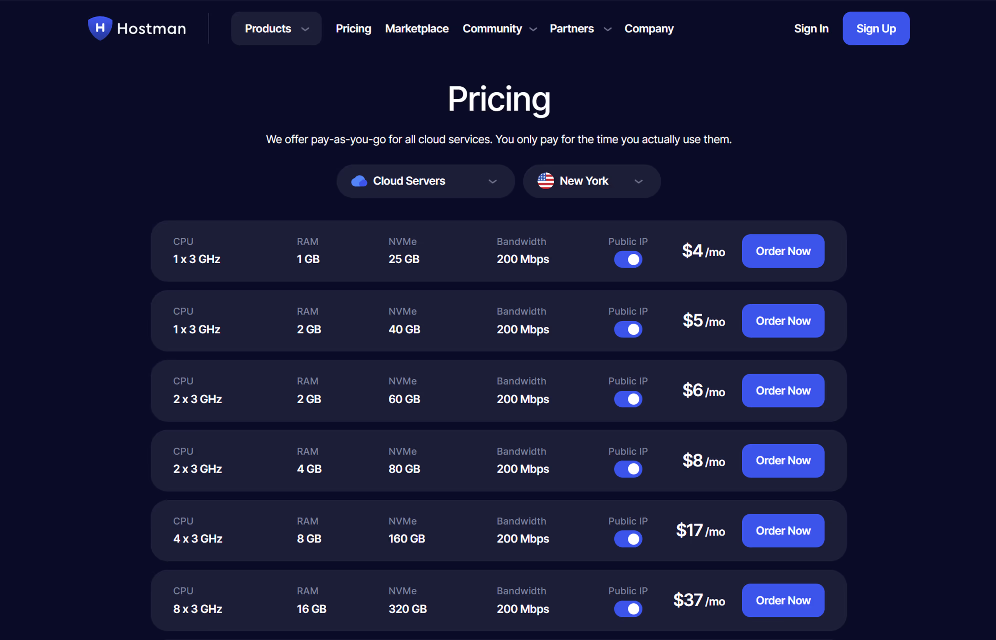Open the Products dropdown menu
Viewport: 996px width, 640px height.
click(x=276, y=29)
